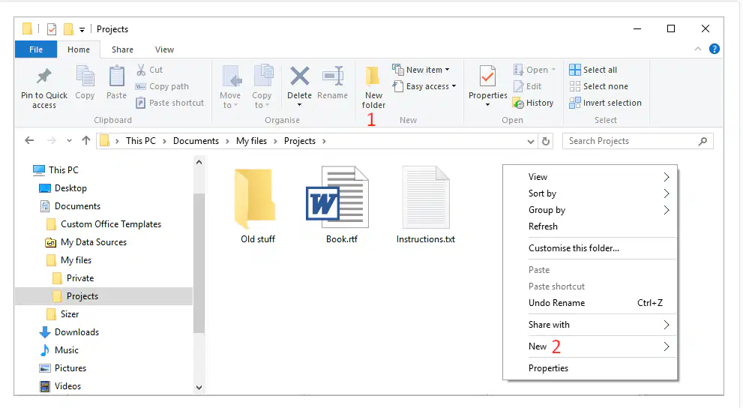743x414 pixels.
Task: Open recent locations dropdown arrow
Action: click(x=69, y=141)
